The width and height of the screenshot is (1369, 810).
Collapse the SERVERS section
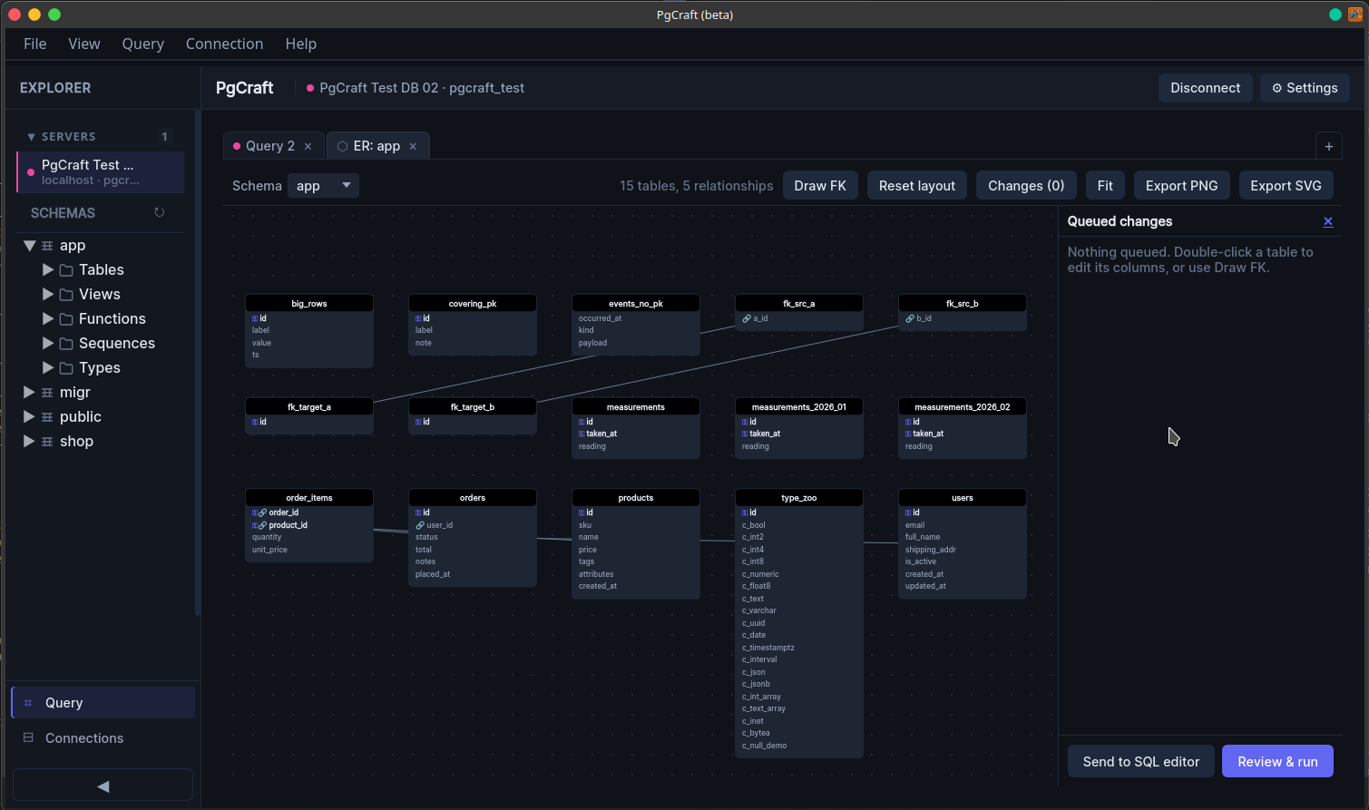pos(32,137)
